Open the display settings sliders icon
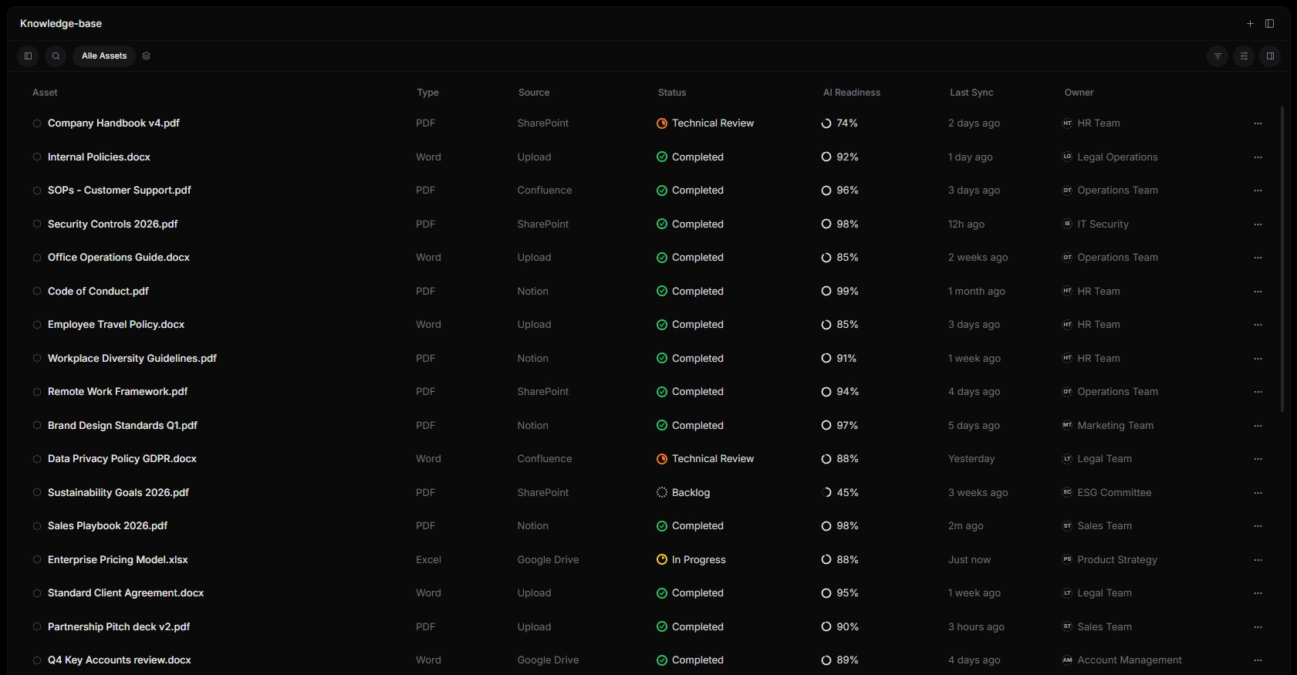Screen dimensions: 1297x675 1244,56
